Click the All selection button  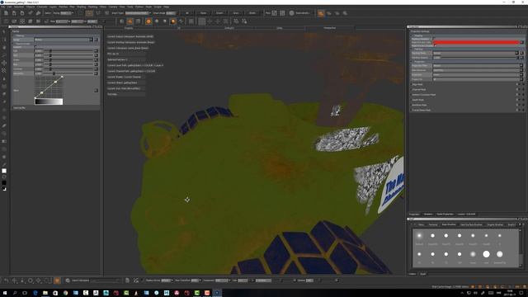click(x=187, y=13)
